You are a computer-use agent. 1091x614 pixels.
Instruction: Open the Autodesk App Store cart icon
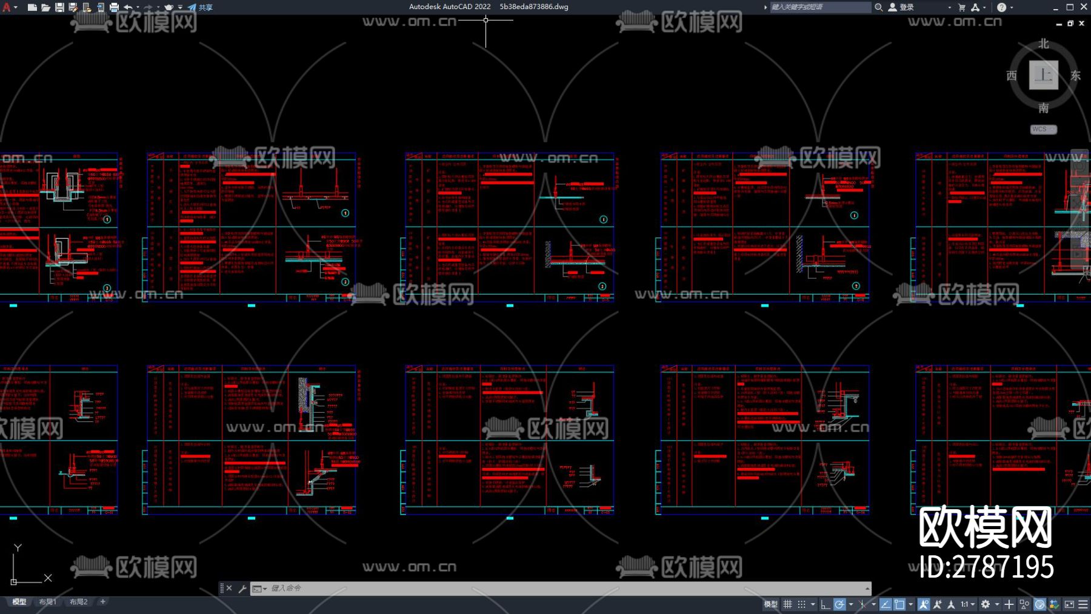961,7
